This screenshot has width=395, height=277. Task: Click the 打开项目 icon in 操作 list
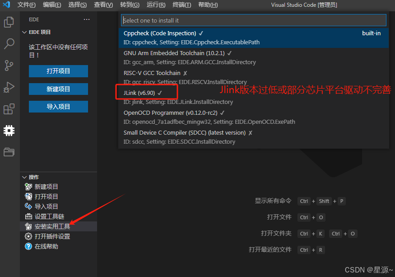tap(28, 197)
